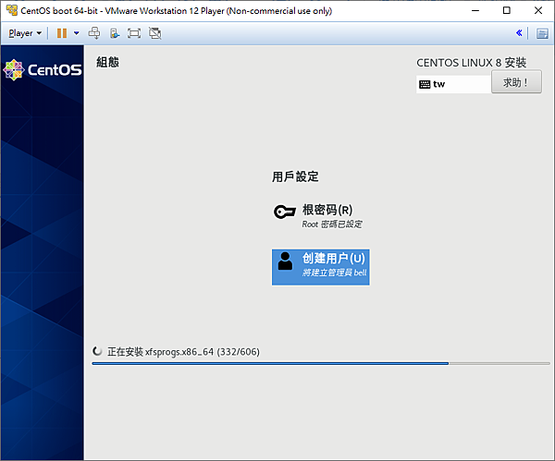Image resolution: width=555 pixels, height=461 pixels.
Task: Click the VMware app icon in title bar
Action: tap(12, 10)
